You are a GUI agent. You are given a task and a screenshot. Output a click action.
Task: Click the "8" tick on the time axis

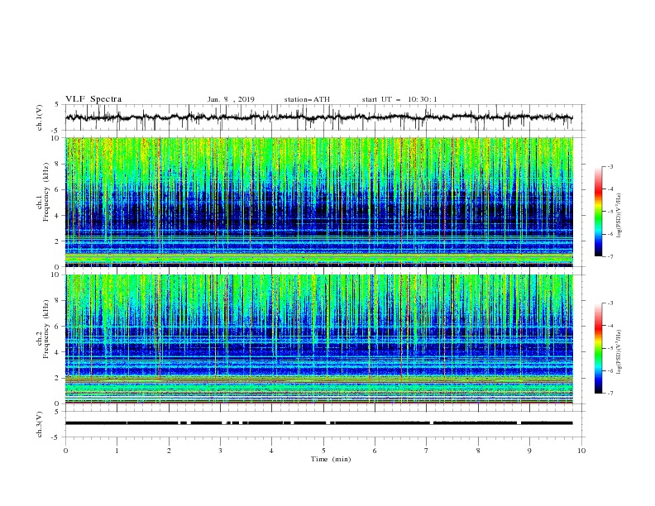478,451
